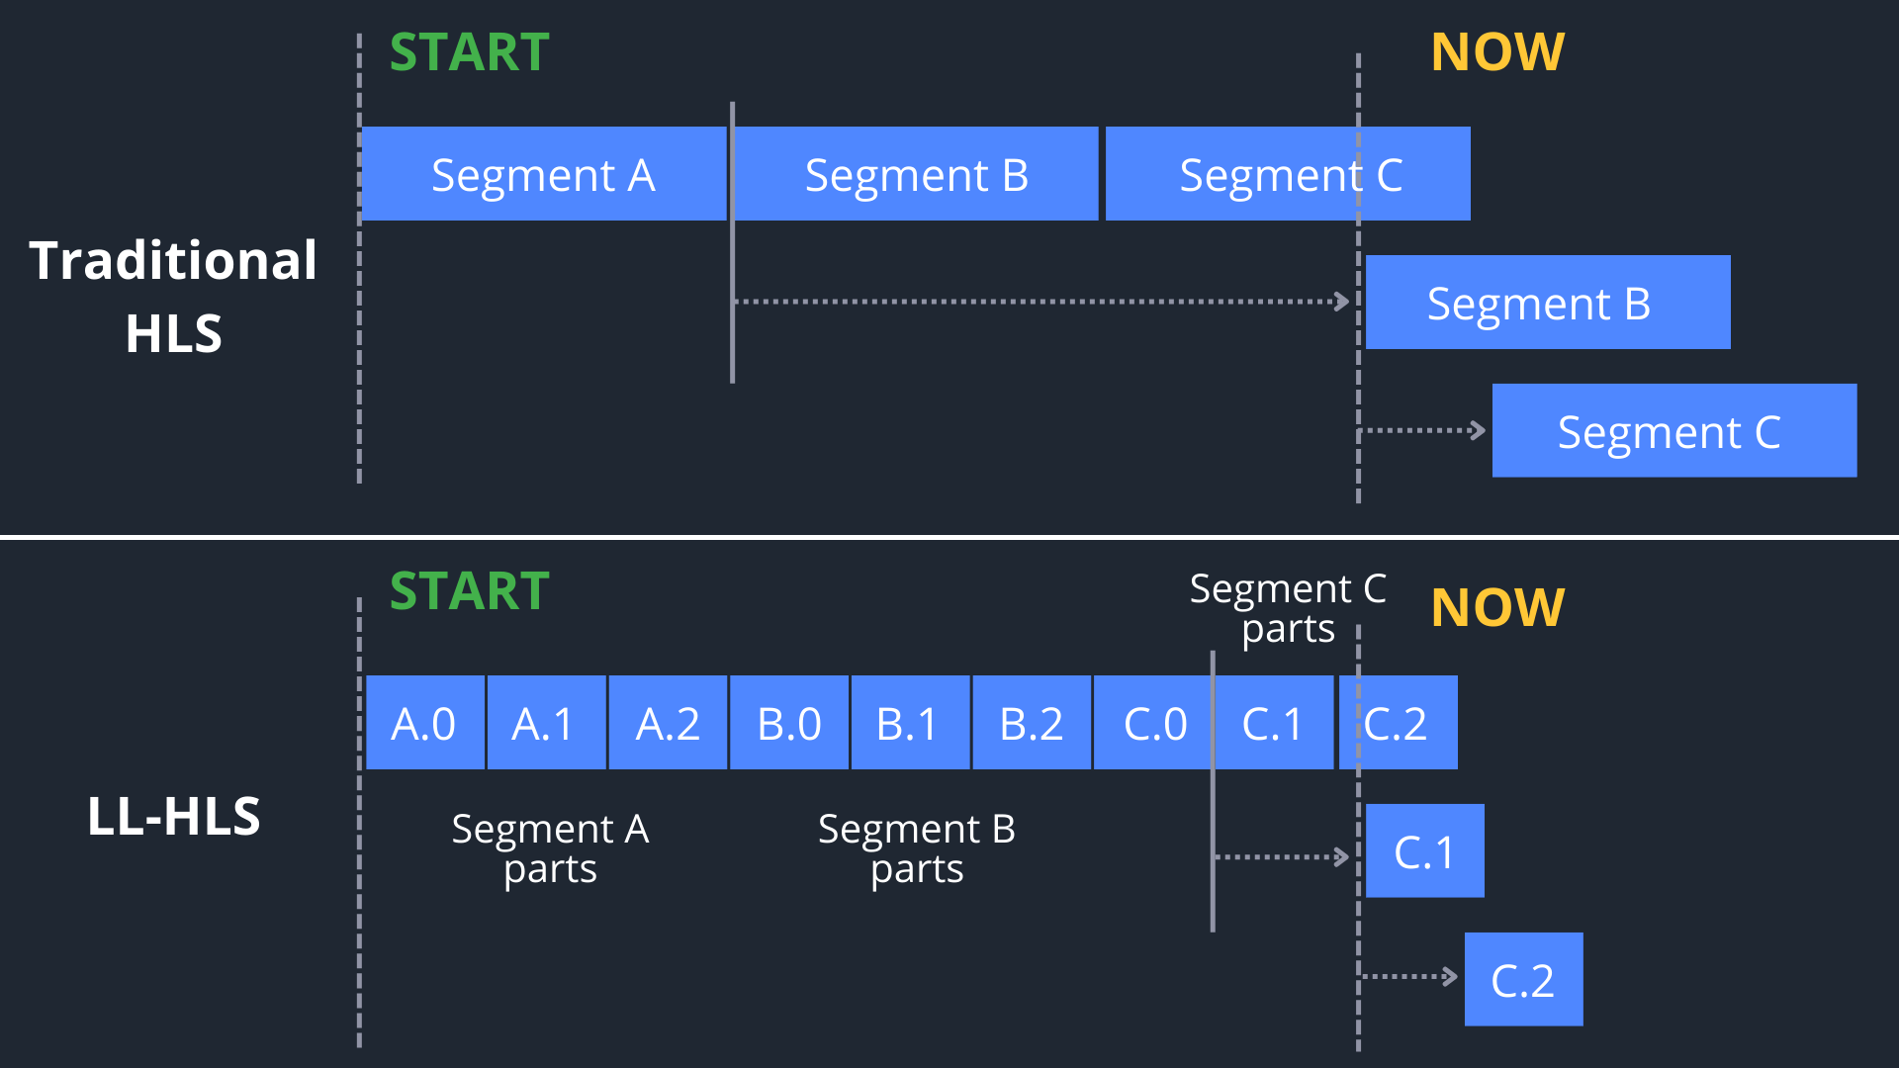Click the "LL-HLS" heading
The height and width of the screenshot is (1068, 1899).
coord(174,817)
